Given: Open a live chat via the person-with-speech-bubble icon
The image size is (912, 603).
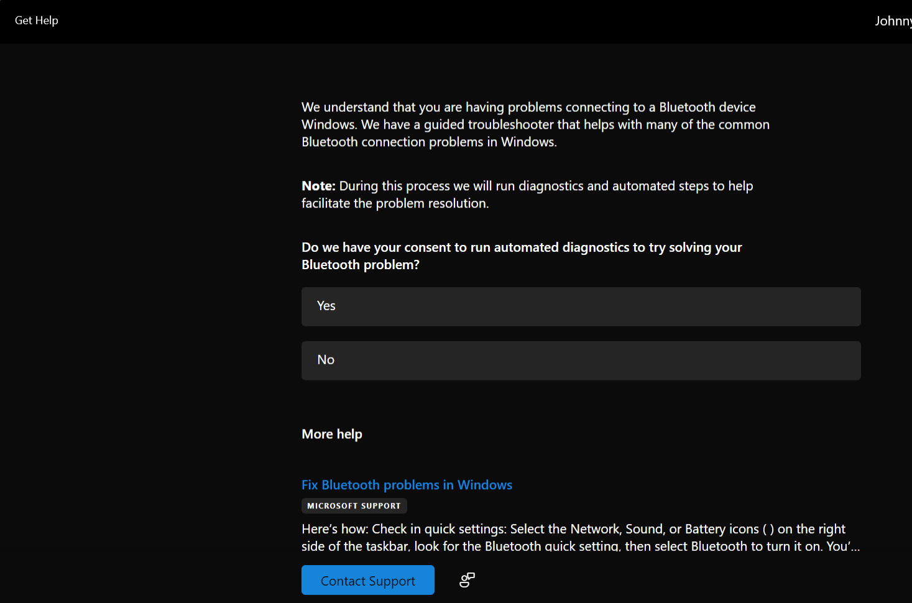Looking at the screenshot, I should click(466, 579).
